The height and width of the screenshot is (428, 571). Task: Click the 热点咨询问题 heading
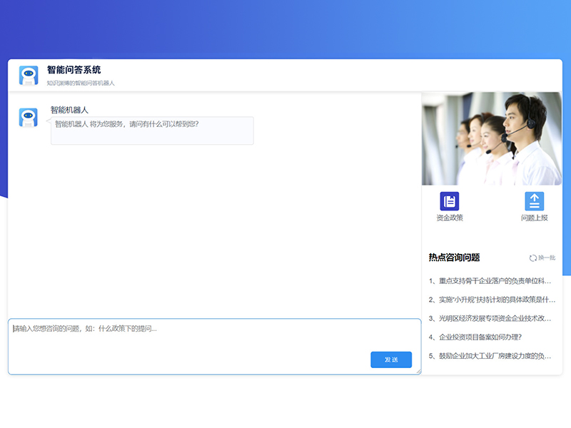tap(454, 258)
